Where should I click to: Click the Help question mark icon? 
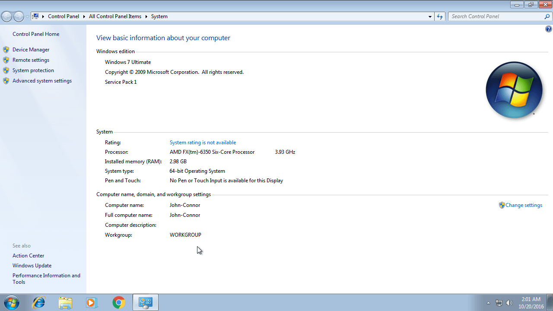click(x=549, y=29)
